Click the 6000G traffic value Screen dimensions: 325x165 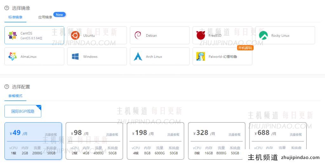(160, 153)
